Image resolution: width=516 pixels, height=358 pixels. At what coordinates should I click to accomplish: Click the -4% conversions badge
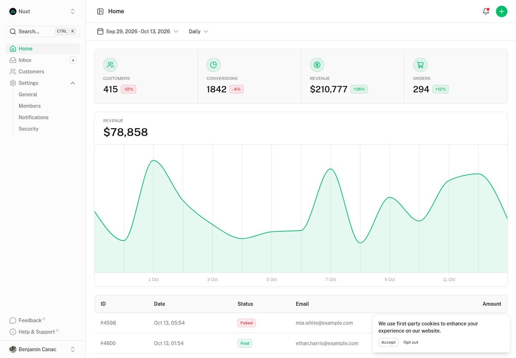coord(236,89)
